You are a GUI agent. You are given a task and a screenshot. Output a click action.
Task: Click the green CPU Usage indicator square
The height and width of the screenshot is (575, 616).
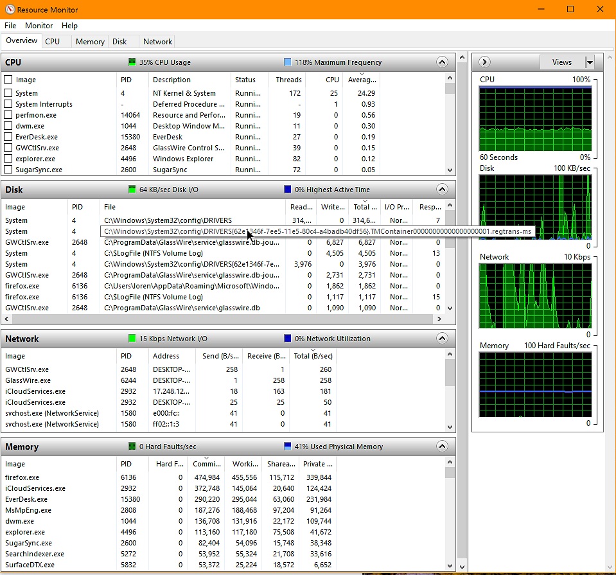click(132, 62)
